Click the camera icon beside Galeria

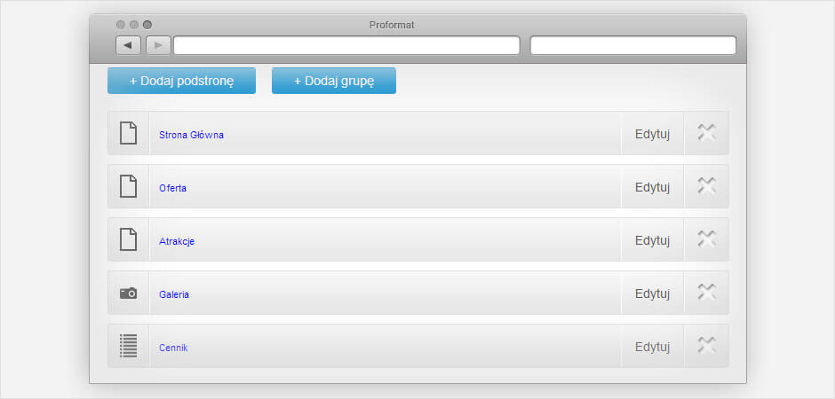click(128, 293)
